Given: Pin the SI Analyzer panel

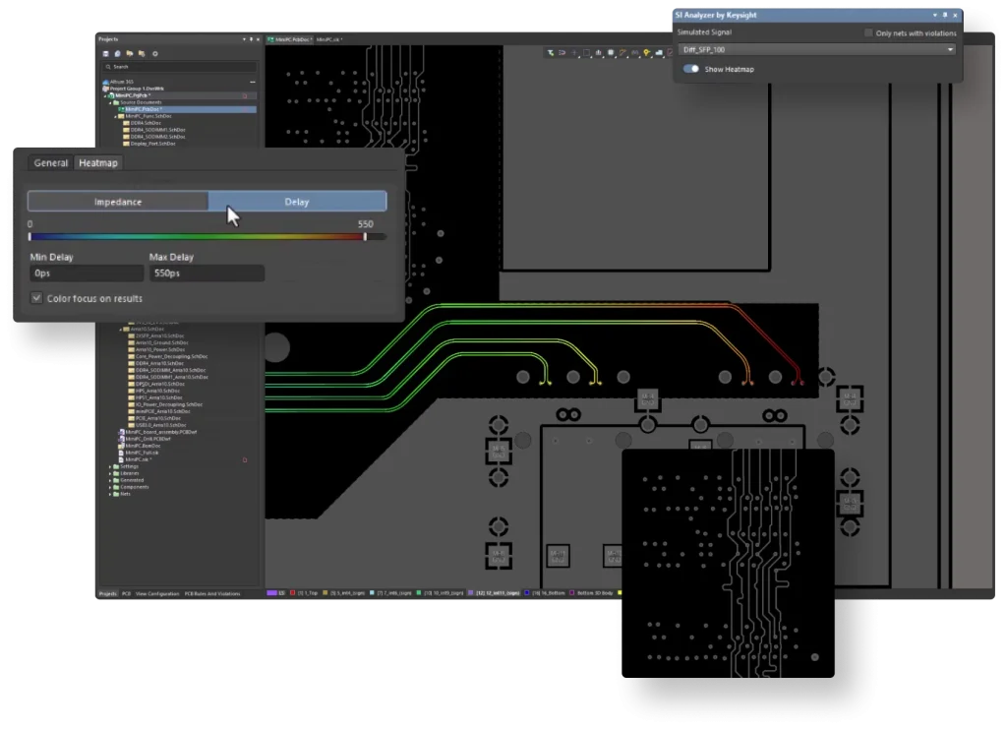Looking at the screenshot, I should pyautogui.click(x=945, y=16).
